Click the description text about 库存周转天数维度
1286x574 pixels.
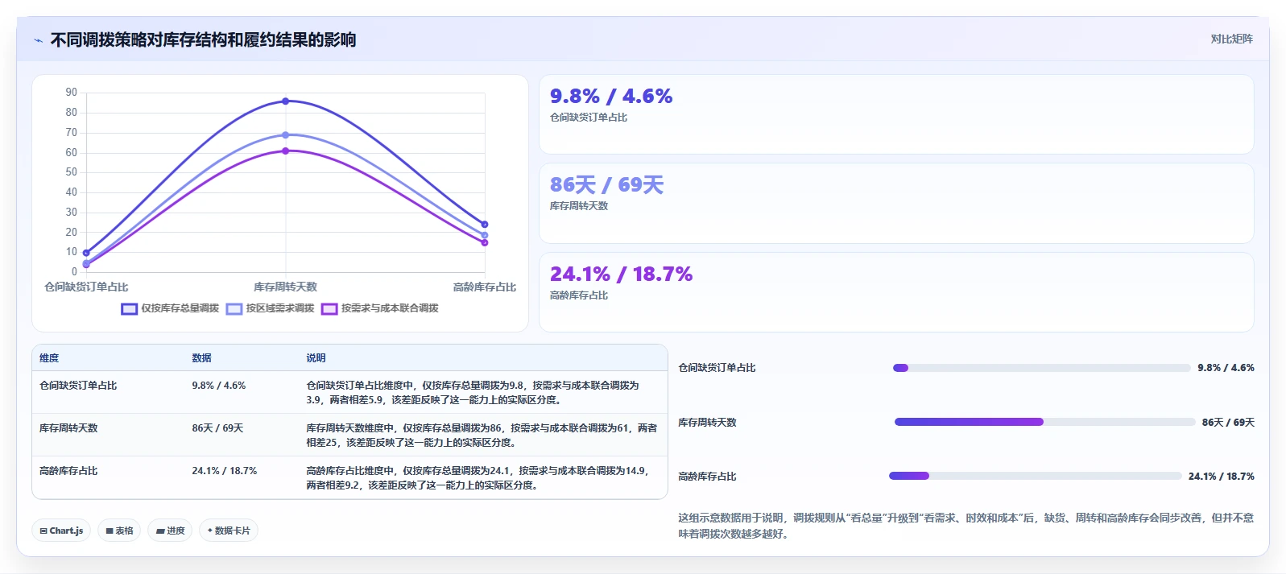(482, 436)
